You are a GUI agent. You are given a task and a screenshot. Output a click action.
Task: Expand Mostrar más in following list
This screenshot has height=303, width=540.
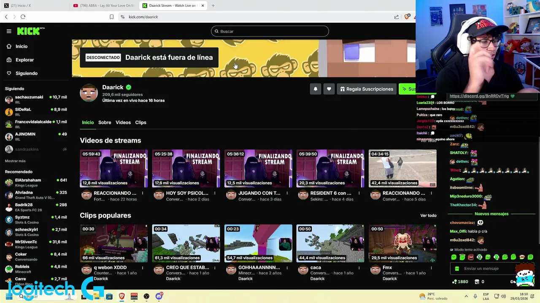[15, 161]
